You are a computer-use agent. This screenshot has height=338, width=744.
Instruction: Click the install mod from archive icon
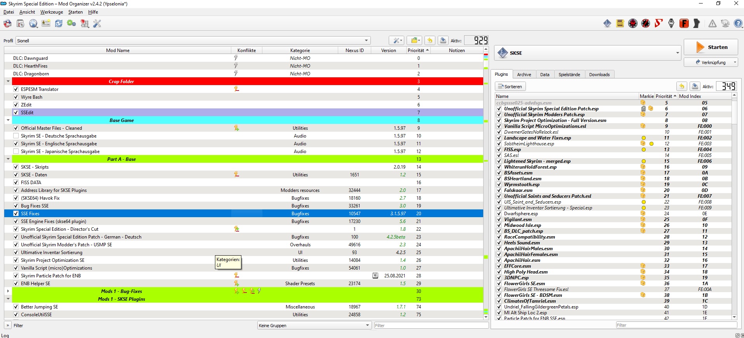click(20, 24)
